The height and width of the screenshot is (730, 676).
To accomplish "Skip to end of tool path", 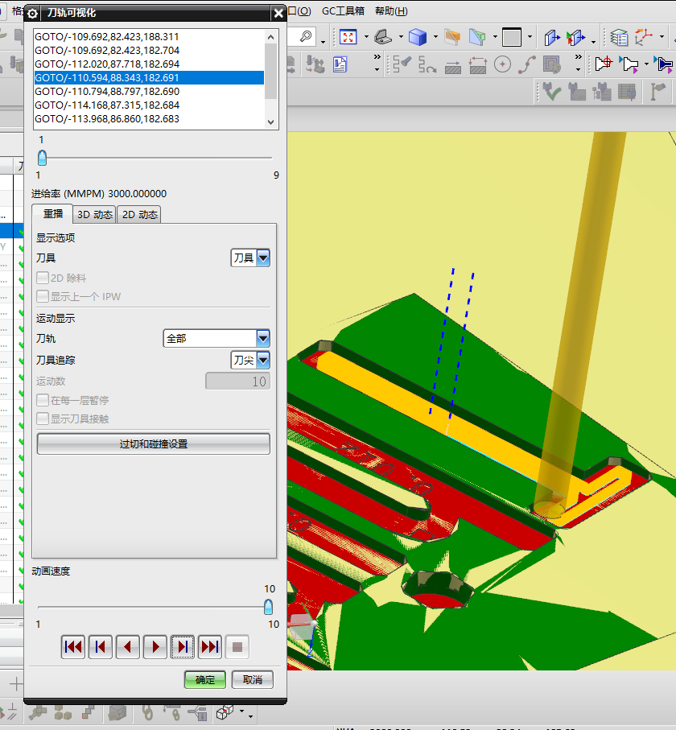I will (210, 646).
